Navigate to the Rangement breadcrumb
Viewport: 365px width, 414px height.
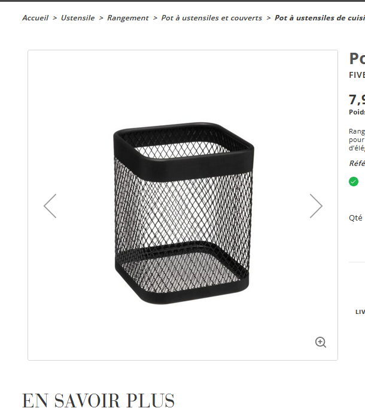(128, 18)
